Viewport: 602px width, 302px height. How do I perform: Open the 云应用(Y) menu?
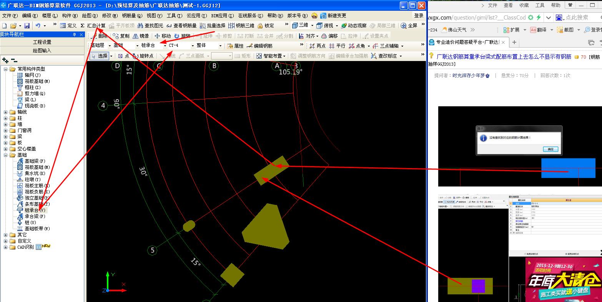(196, 16)
